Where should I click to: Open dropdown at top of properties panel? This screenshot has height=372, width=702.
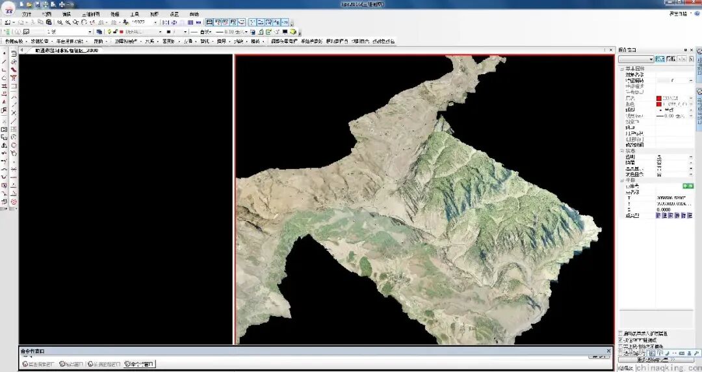pos(636,59)
